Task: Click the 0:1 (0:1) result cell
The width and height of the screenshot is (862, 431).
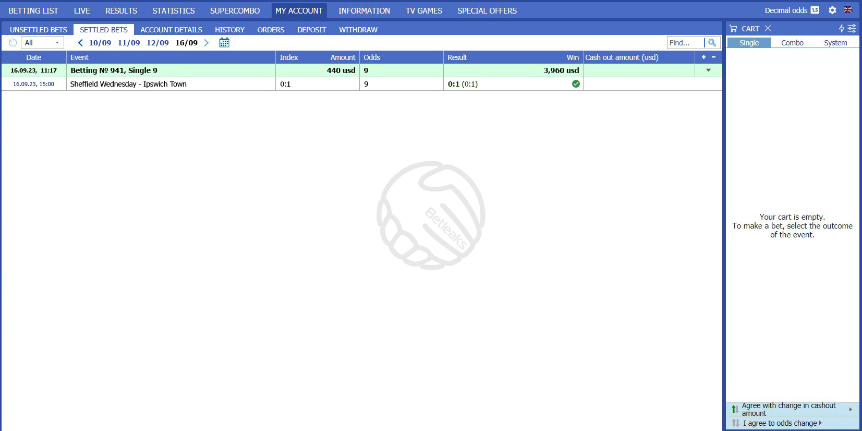Action: coord(463,84)
